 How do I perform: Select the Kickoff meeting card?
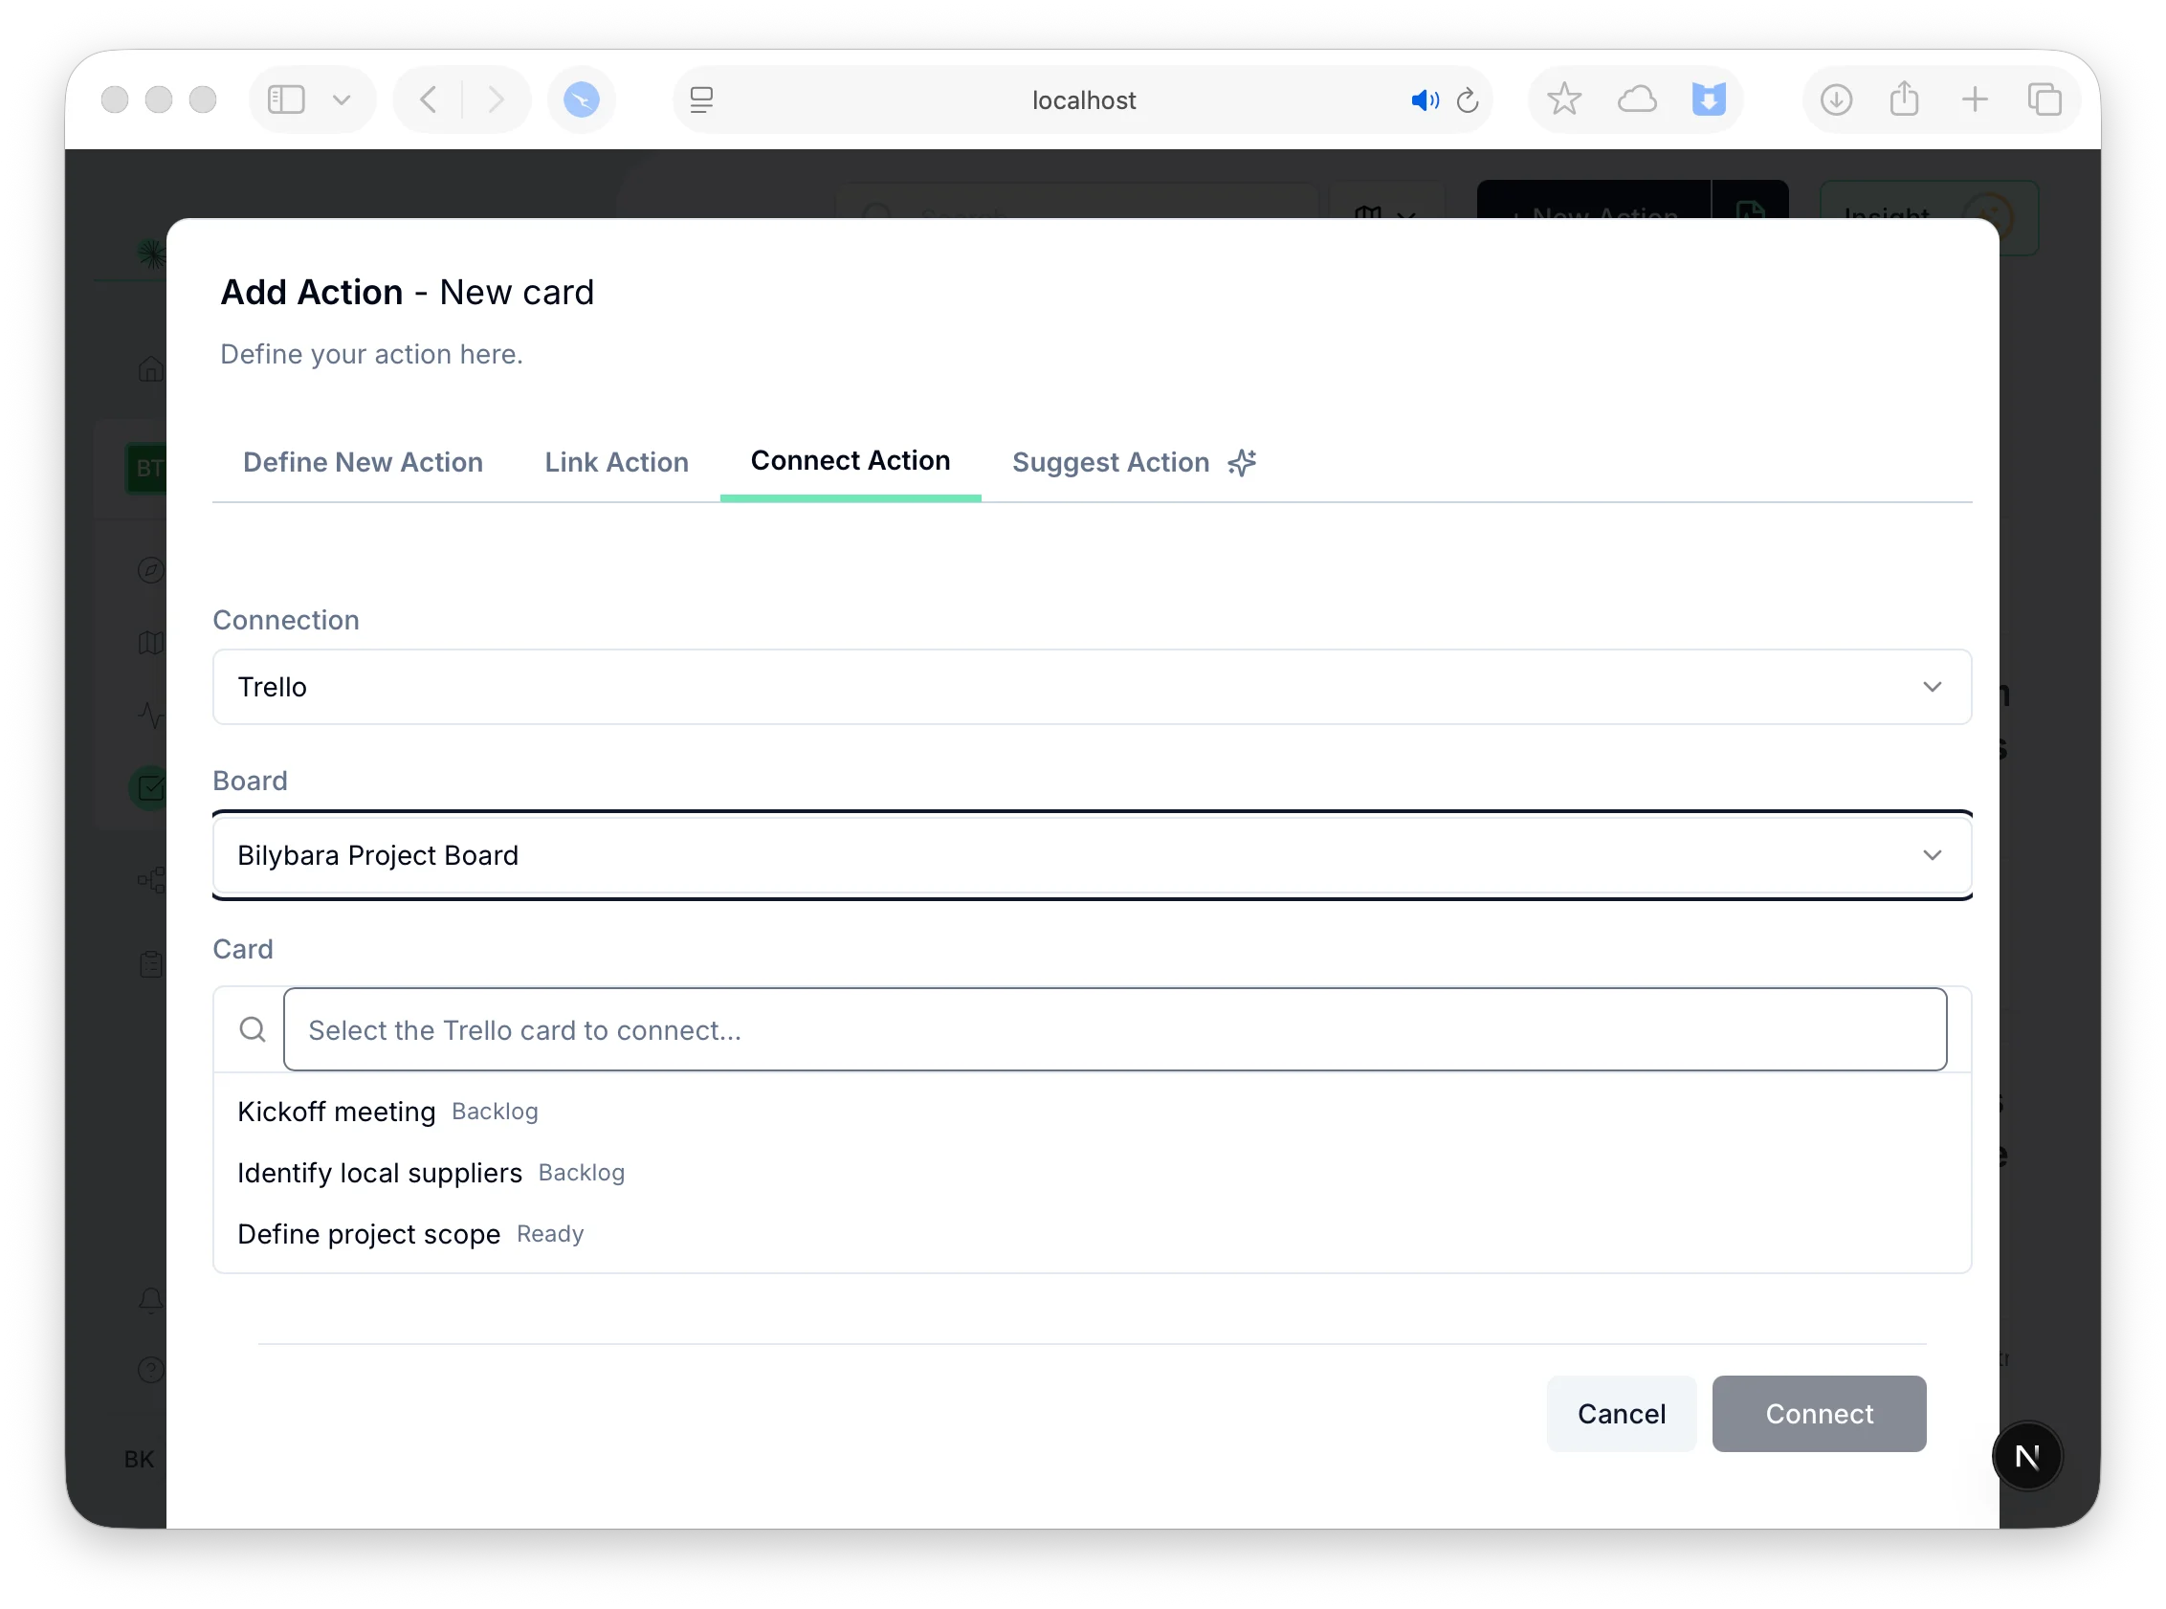[1092, 1112]
